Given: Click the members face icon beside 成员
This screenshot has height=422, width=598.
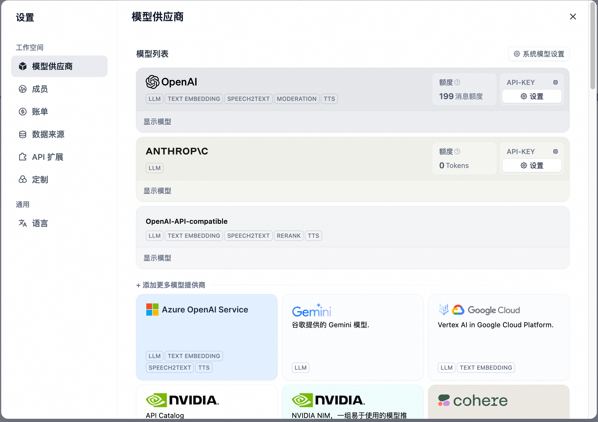Looking at the screenshot, I should tap(23, 89).
